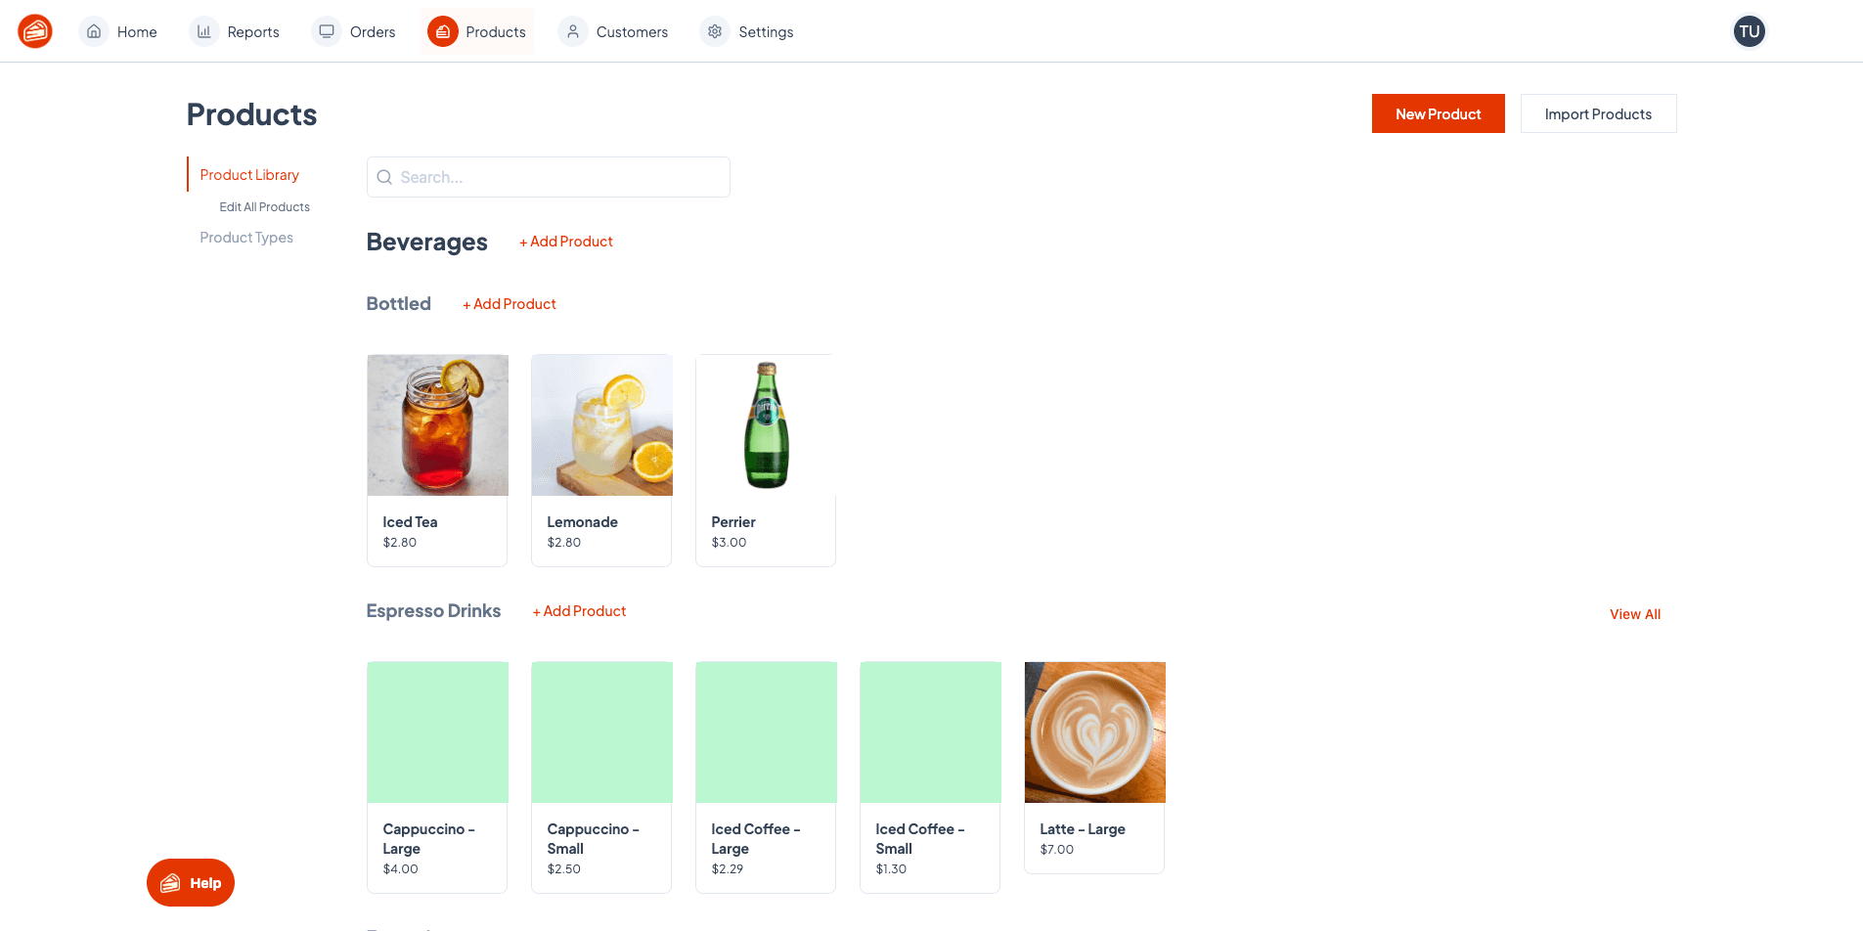The height and width of the screenshot is (931, 1863).
Task: Open Iced Coffee - Small placeholder image
Action: (x=930, y=731)
